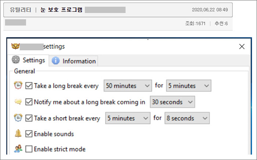Open the 5 minutes long break duration dropdown

(189, 86)
